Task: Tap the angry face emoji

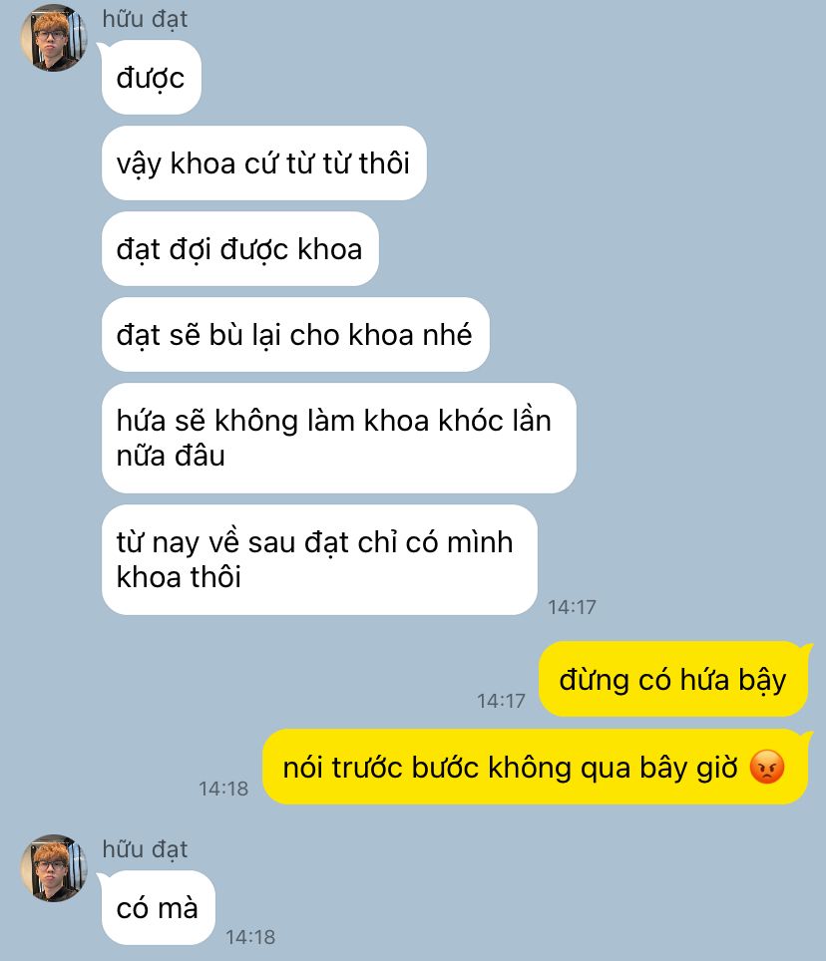Action: (767, 767)
